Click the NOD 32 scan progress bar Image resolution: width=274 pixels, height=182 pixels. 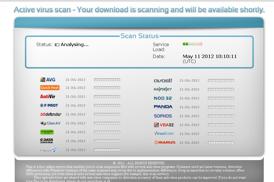pyautogui.click(x=221, y=98)
